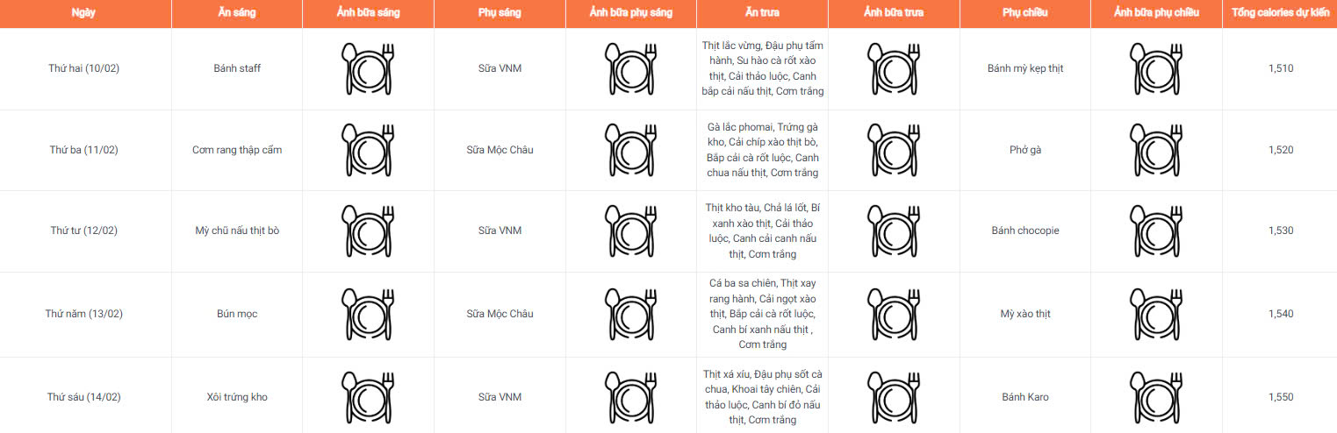
Task: Open lunch photo icon for Thứ sáu (14/02)
Action: tap(894, 397)
